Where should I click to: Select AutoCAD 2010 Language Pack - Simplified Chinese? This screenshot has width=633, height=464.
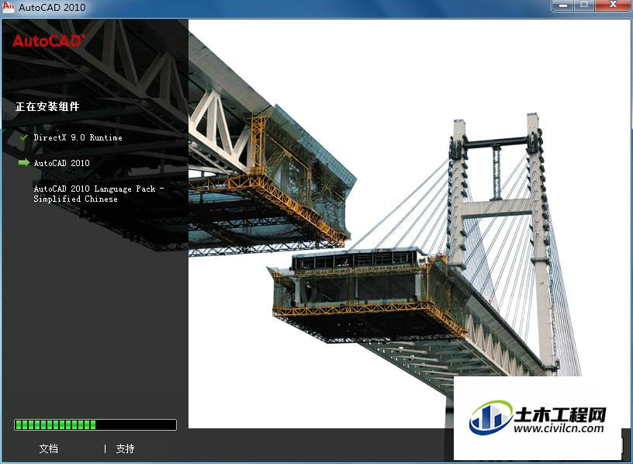point(99,194)
